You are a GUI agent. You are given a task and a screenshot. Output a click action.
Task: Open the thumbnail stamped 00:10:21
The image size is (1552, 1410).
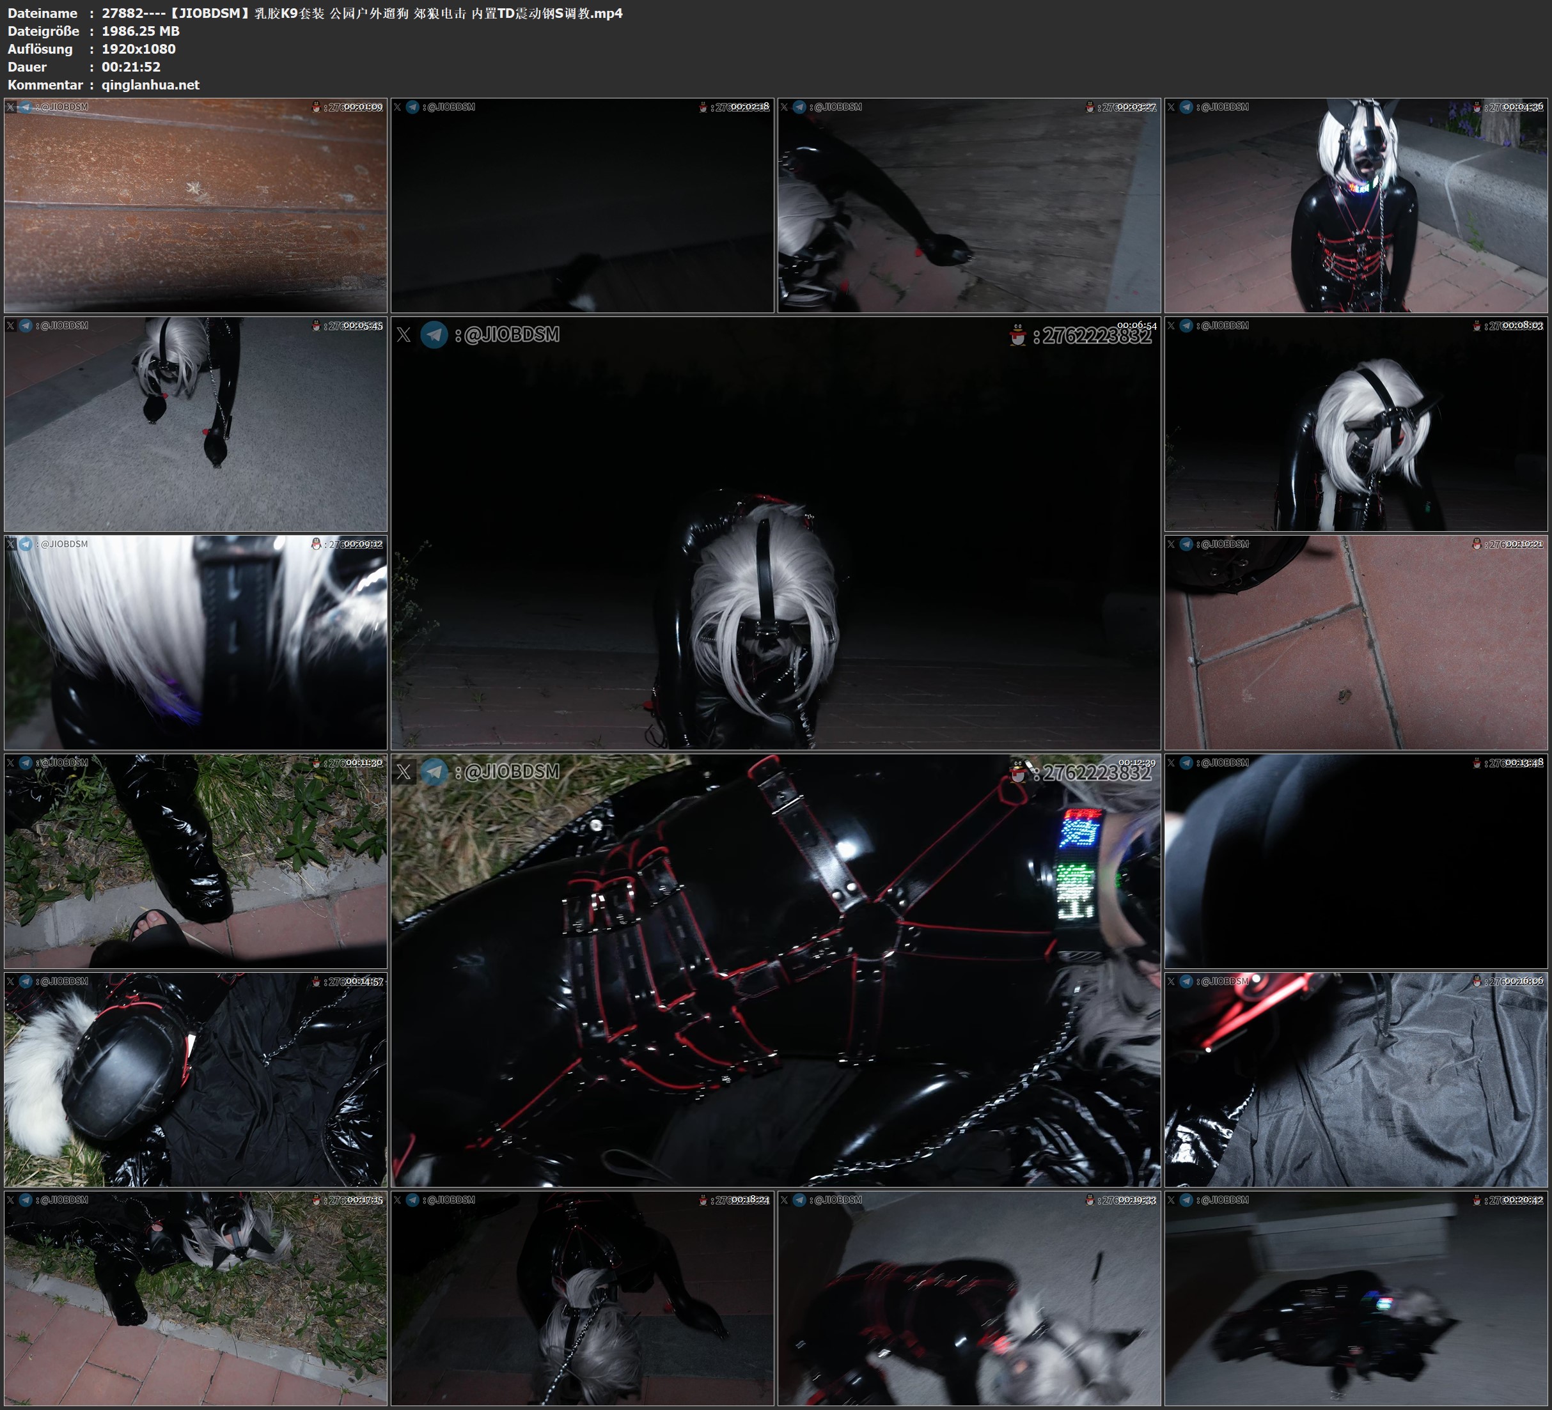pos(1356,642)
